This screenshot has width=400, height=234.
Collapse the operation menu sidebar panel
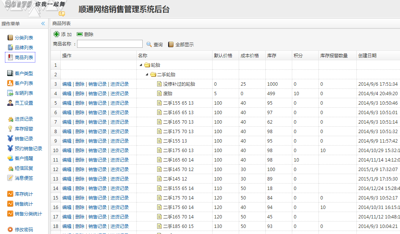point(43,24)
